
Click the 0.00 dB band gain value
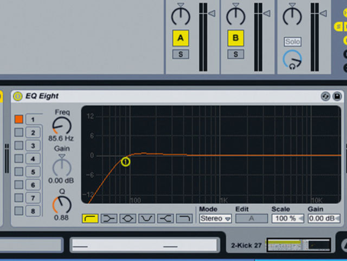[61, 181]
